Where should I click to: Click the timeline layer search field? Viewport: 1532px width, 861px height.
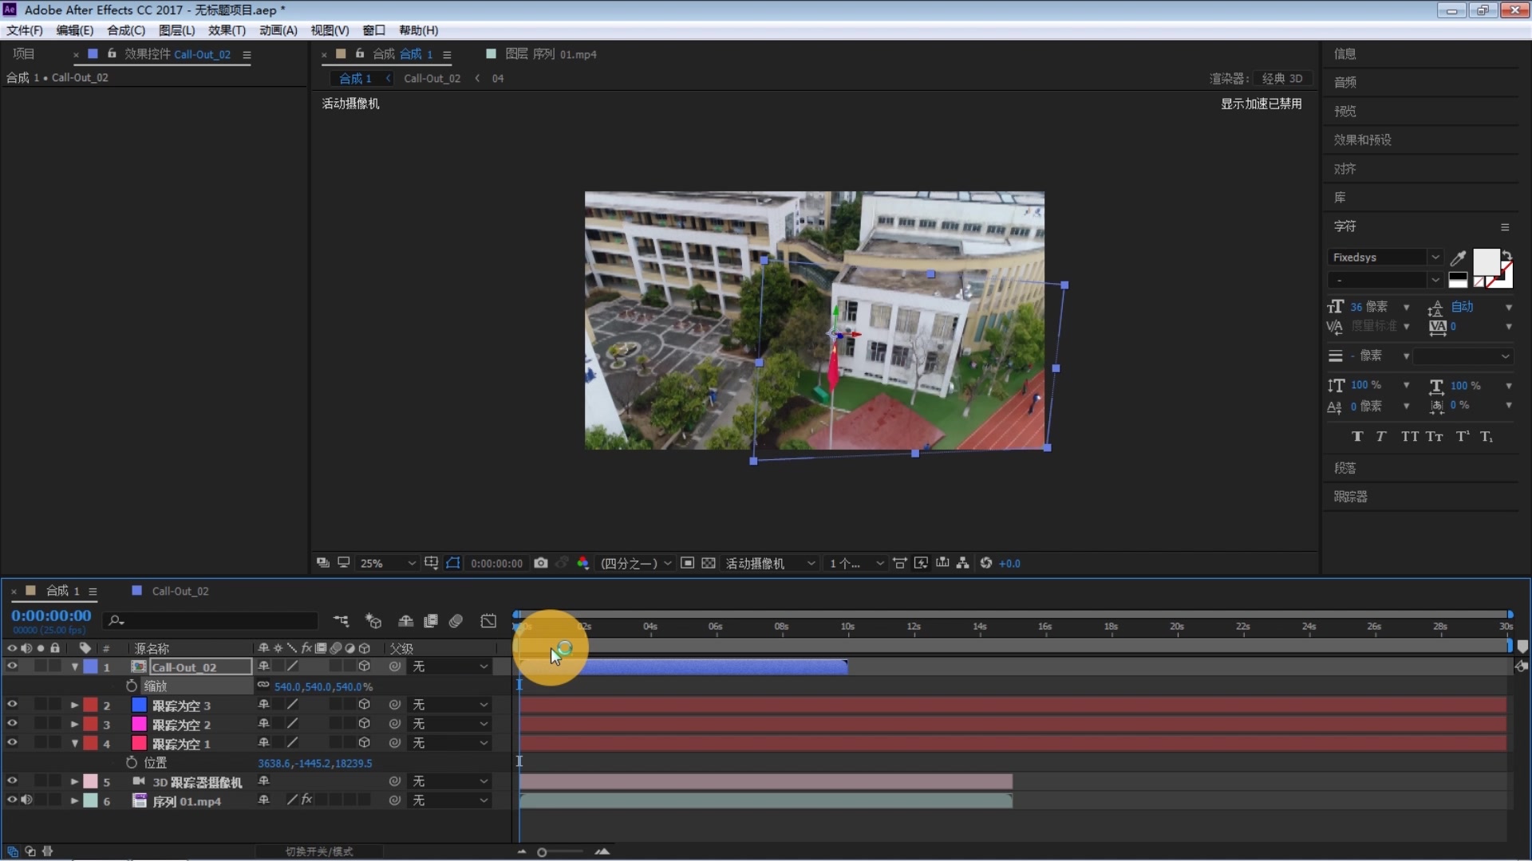215,620
